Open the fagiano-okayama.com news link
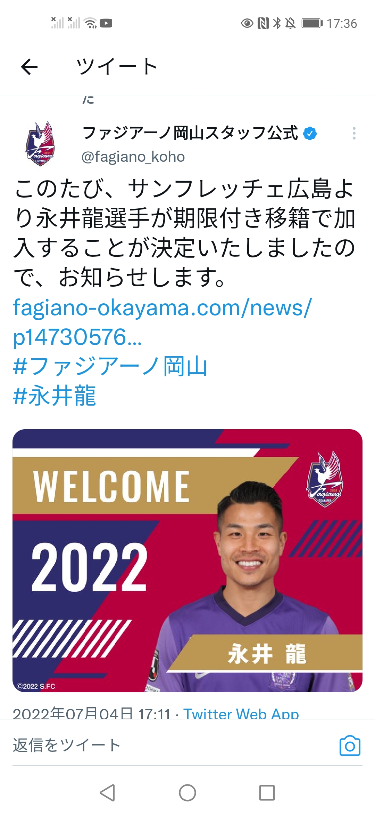The height and width of the screenshot is (814, 375). [162, 322]
